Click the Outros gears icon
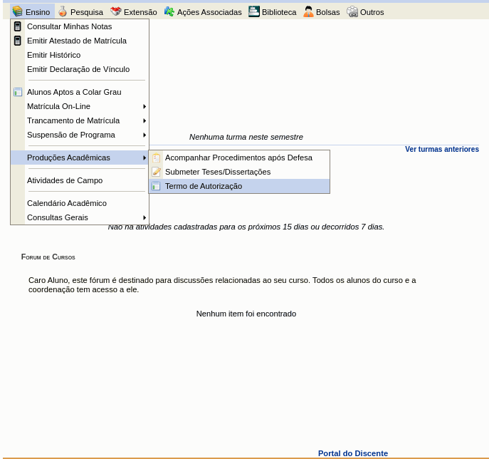The image size is (489, 459). (x=352, y=11)
